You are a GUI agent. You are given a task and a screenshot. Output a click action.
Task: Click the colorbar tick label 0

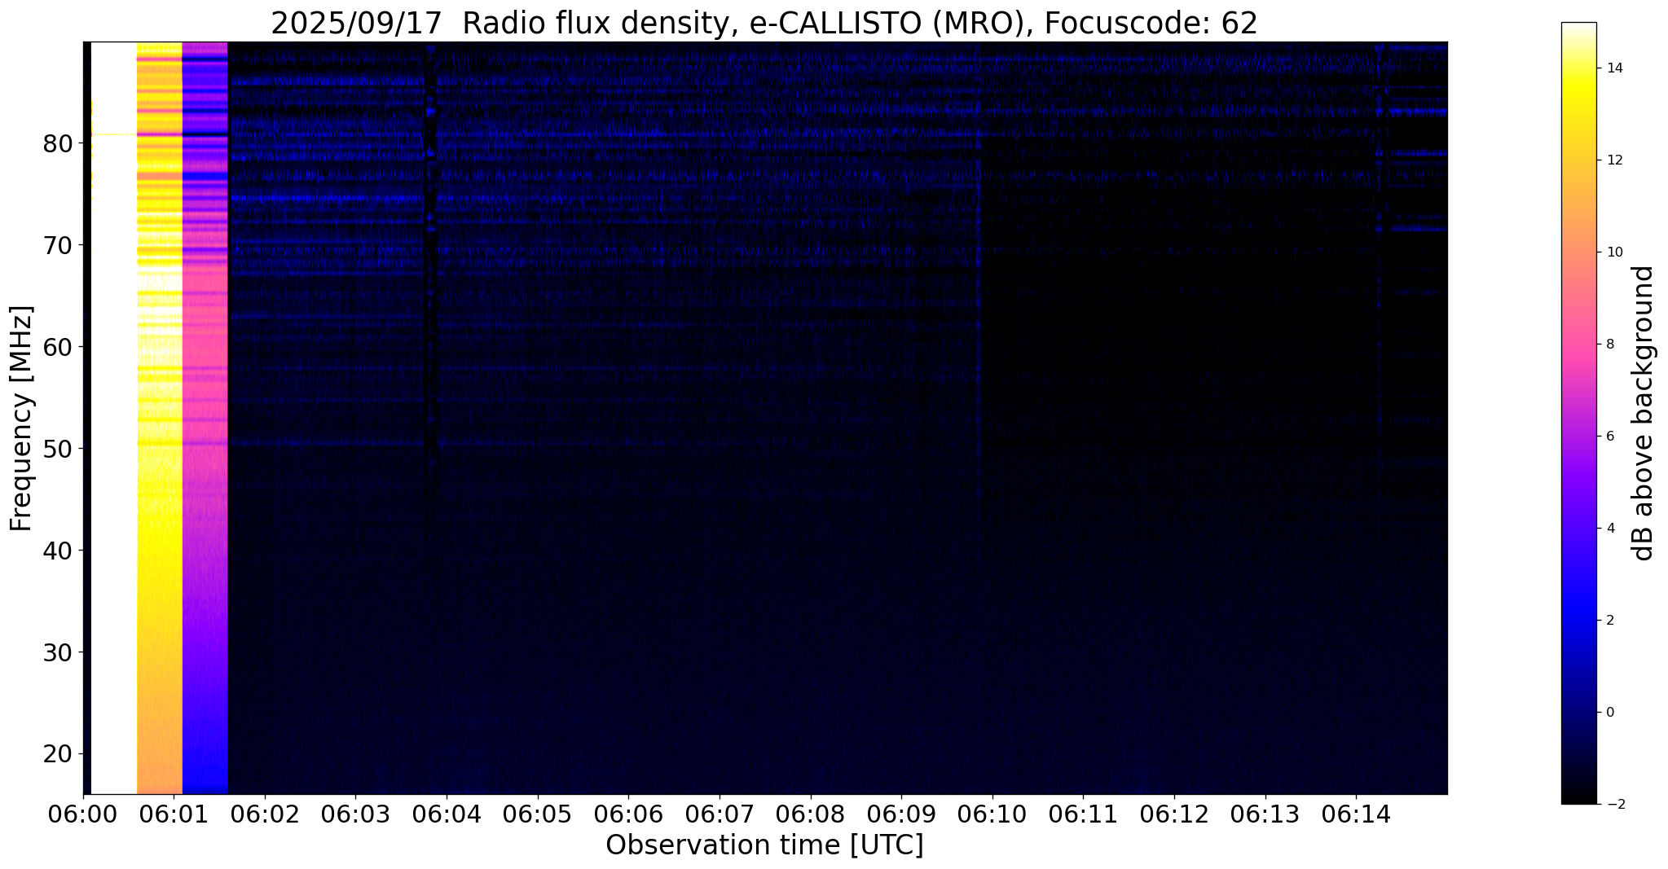point(1609,713)
